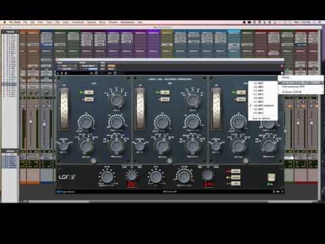Click the left red numeric crossover display
Viewport: 325px width, 244px height.
pyautogui.click(x=131, y=184)
